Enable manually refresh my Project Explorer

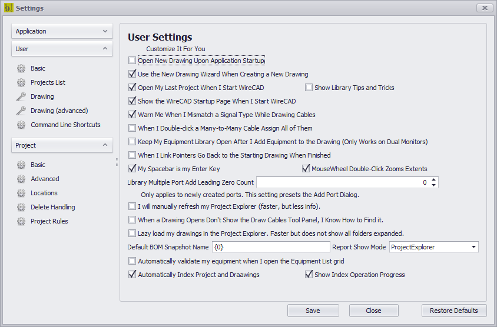pos(132,206)
